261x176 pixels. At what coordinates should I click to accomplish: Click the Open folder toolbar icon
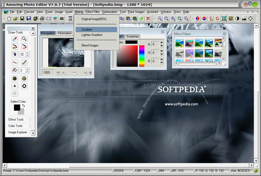16,18
